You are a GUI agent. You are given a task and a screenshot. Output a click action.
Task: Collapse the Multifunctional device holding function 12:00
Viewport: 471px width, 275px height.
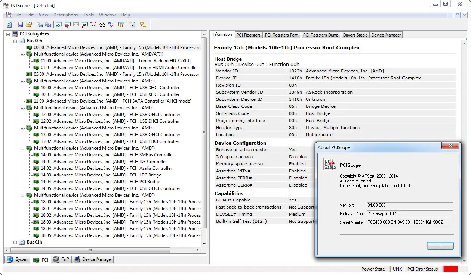click(x=22, y=108)
